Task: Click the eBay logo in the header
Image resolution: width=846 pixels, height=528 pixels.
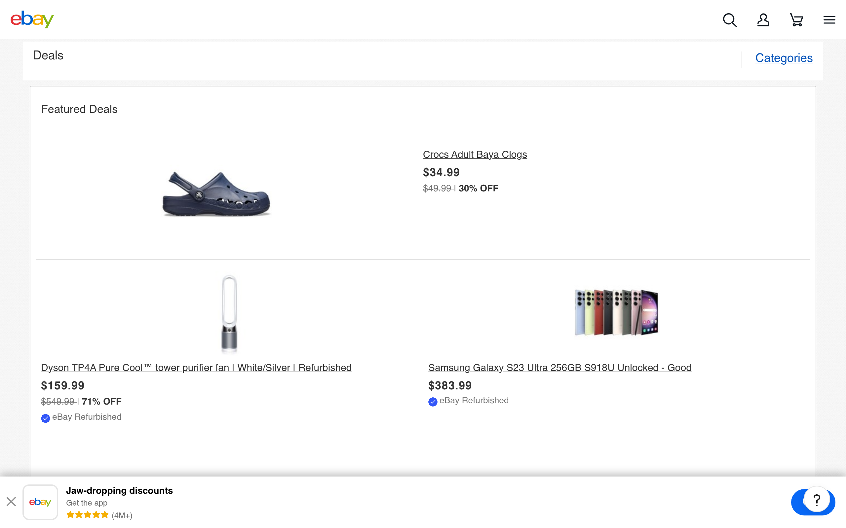Action: [32, 19]
